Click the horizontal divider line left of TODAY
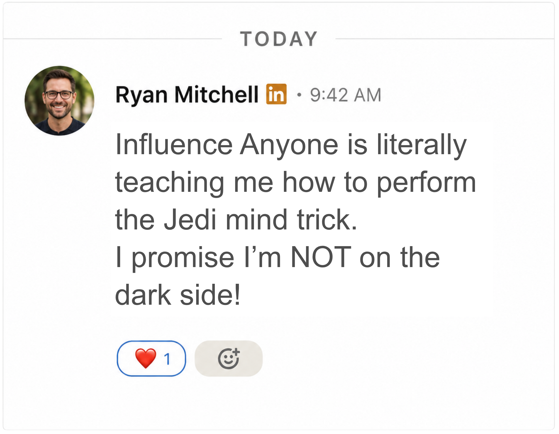This screenshot has width=559, height=434. coord(113,39)
